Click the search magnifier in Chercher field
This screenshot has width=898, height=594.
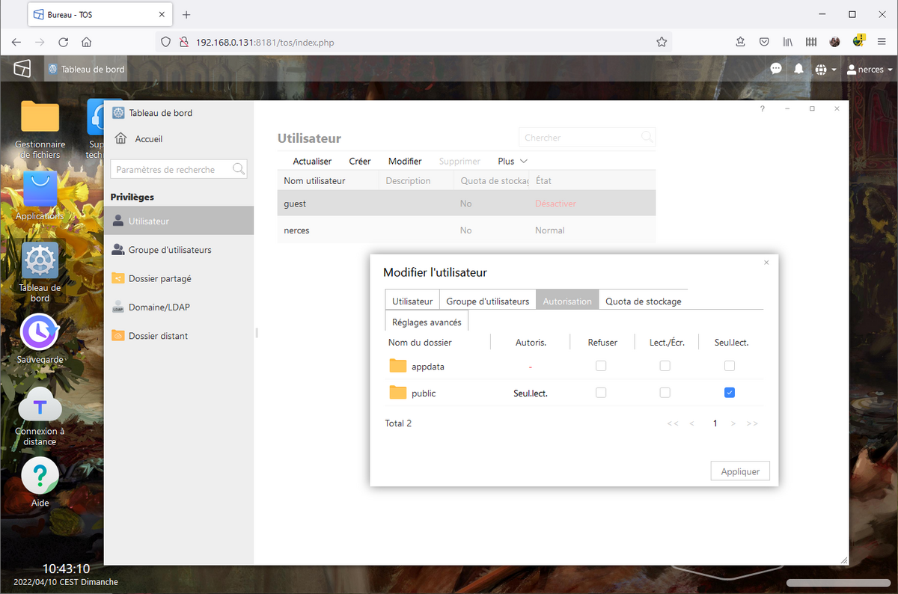tap(647, 137)
